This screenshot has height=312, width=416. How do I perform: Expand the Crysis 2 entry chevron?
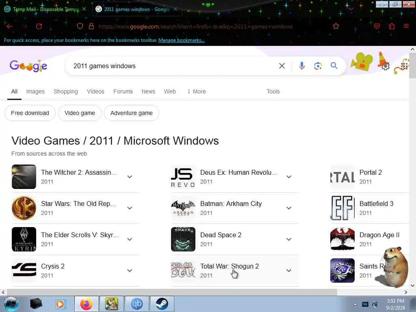(130, 271)
